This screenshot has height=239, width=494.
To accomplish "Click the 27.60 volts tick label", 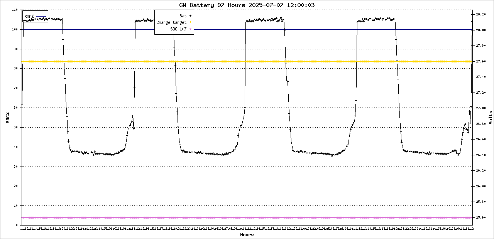I will pyautogui.click(x=480, y=61).
